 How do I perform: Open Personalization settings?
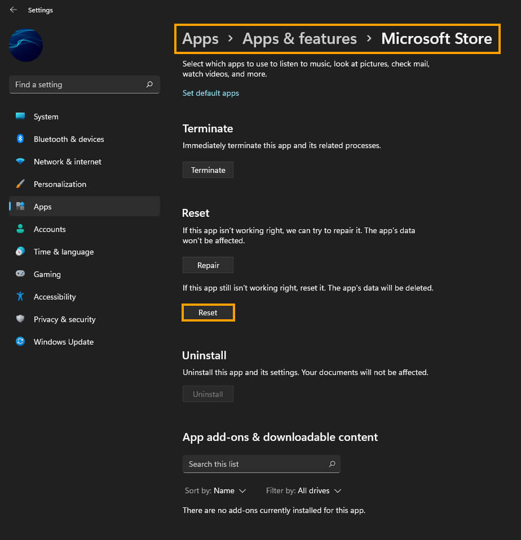(85, 184)
